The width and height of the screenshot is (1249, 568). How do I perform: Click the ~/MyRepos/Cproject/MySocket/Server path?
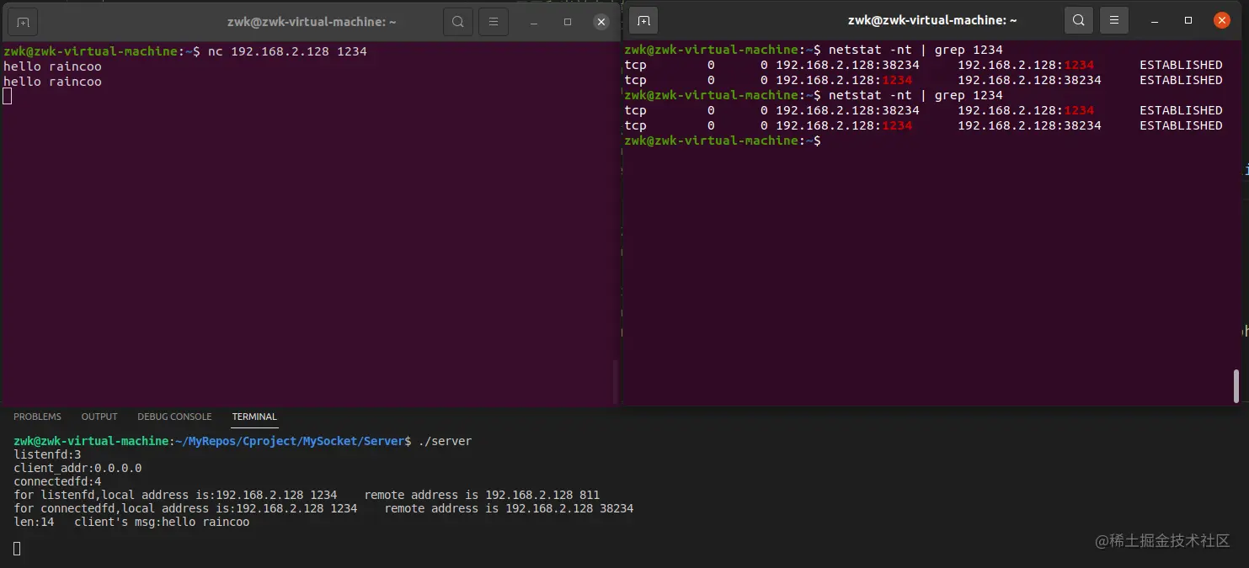point(291,441)
